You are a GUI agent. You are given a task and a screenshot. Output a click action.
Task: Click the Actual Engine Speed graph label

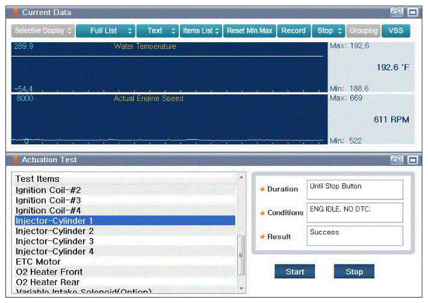(x=149, y=99)
